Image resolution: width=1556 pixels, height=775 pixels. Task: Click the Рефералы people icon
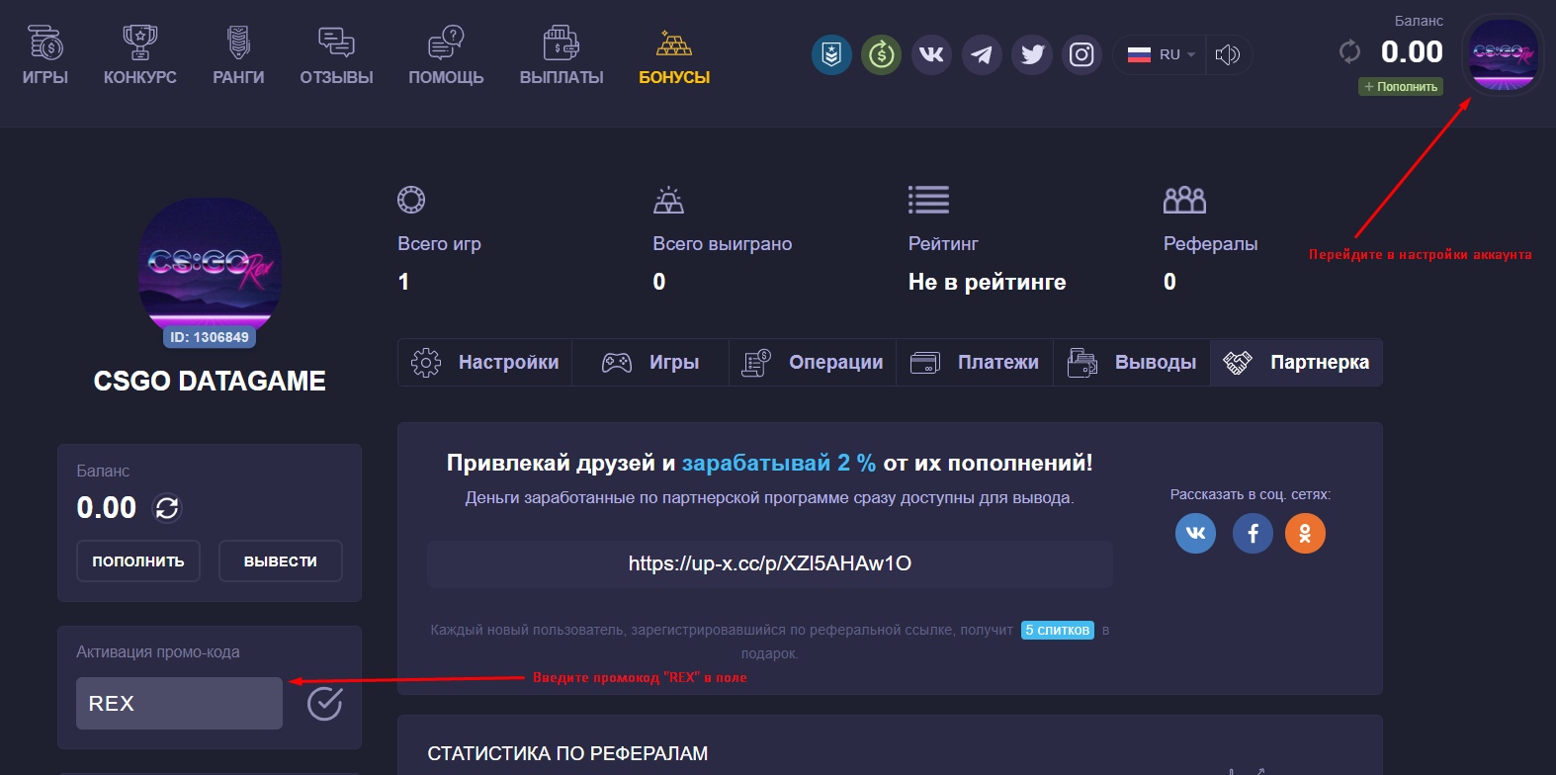tap(1184, 200)
